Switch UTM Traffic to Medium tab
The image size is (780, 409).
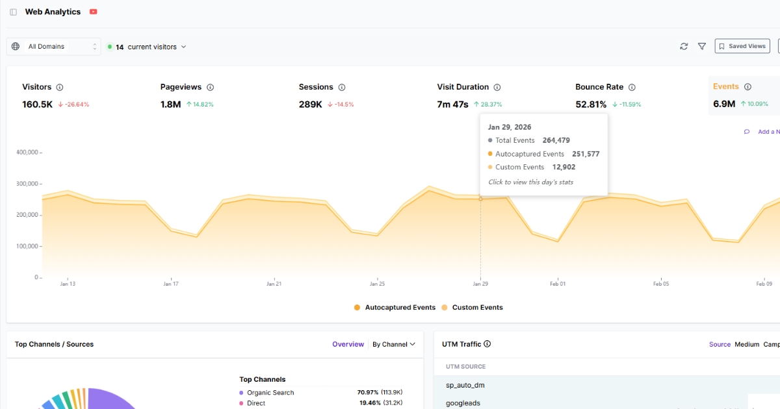coord(746,344)
